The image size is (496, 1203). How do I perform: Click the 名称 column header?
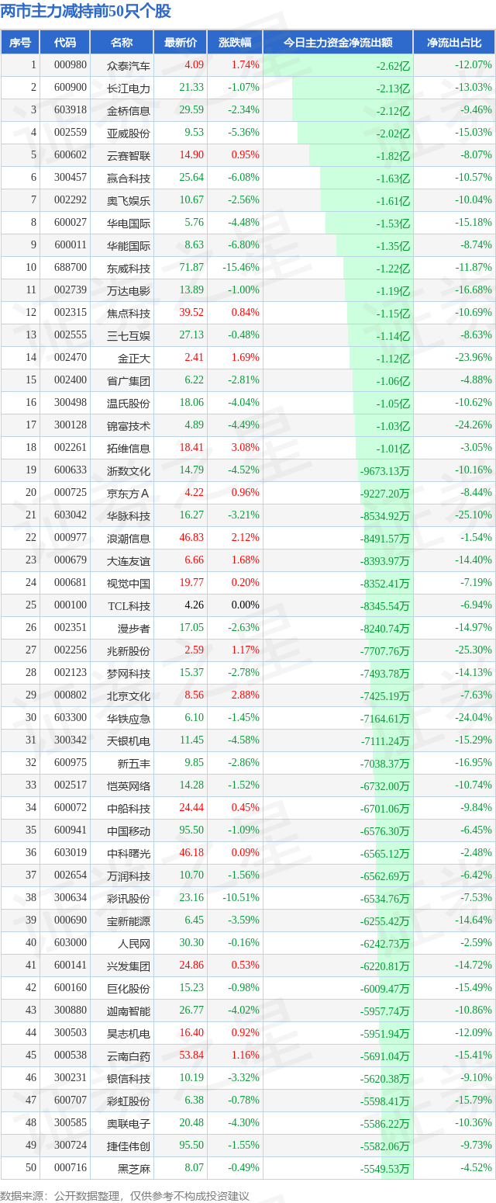click(122, 42)
